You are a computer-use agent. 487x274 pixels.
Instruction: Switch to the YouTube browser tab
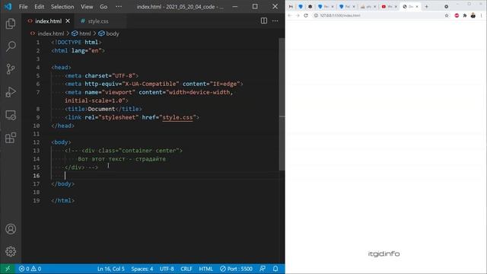tap(389, 7)
